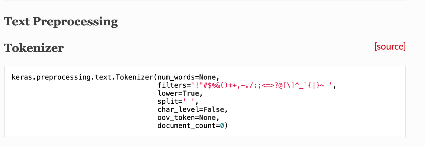Click the document_count=0 parameter line

[x=193, y=126]
